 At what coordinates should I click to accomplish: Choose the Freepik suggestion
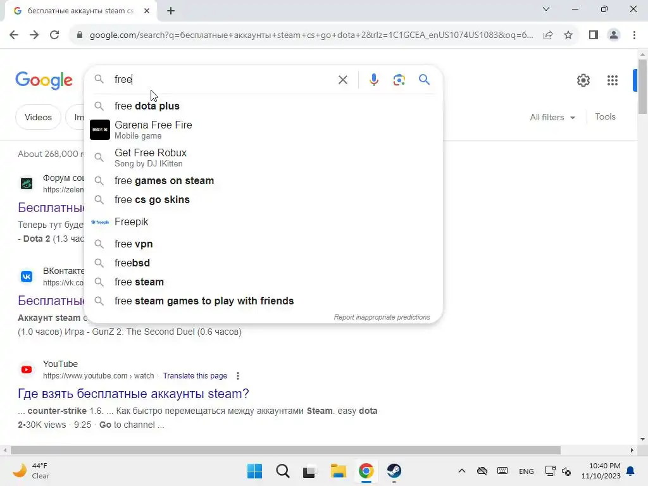(263, 222)
